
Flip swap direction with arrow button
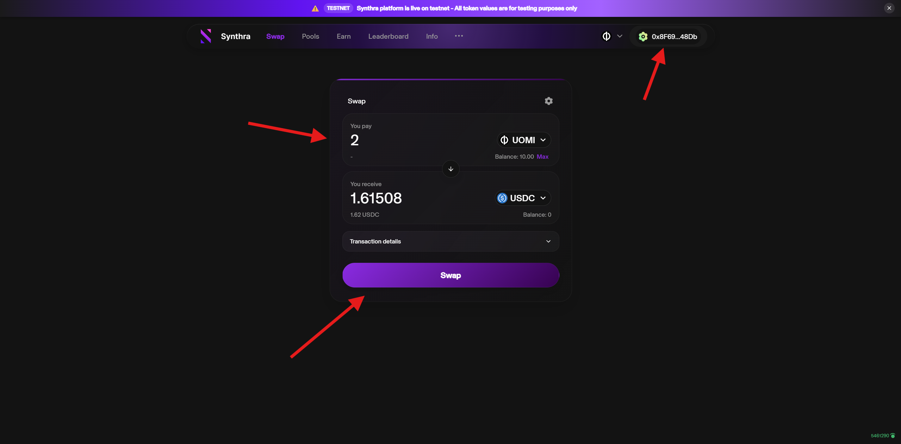(450, 169)
